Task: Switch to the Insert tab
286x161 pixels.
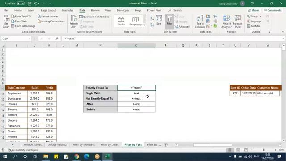Action: (x=31, y=10)
